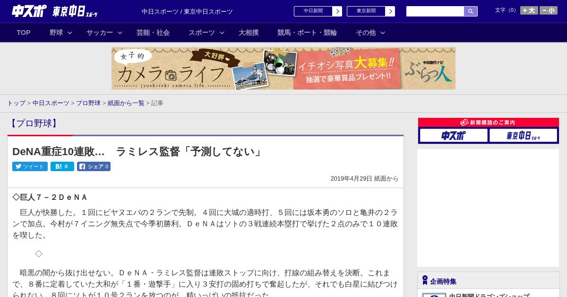Image resolution: width=567 pixels, height=297 pixels.
Task: Click the blank sidebar ad box
Action: point(488,208)
